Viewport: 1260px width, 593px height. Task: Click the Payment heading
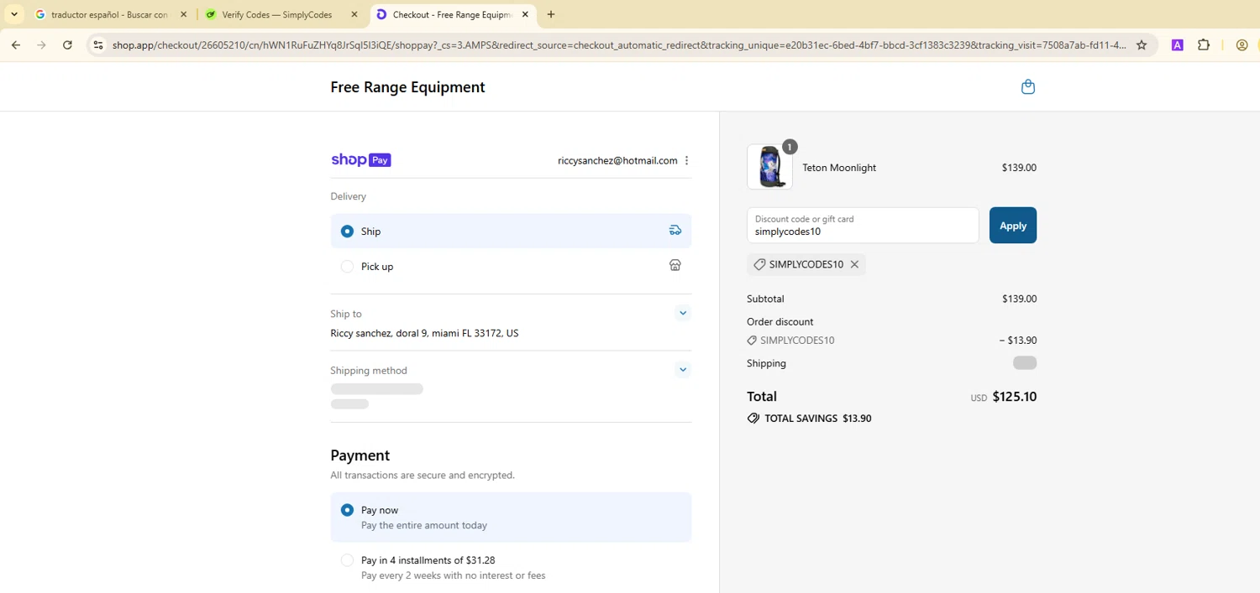pos(360,455)
